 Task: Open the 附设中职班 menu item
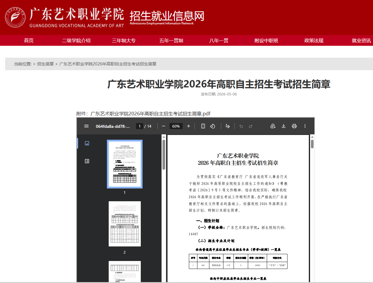click(x=266, y=41)
